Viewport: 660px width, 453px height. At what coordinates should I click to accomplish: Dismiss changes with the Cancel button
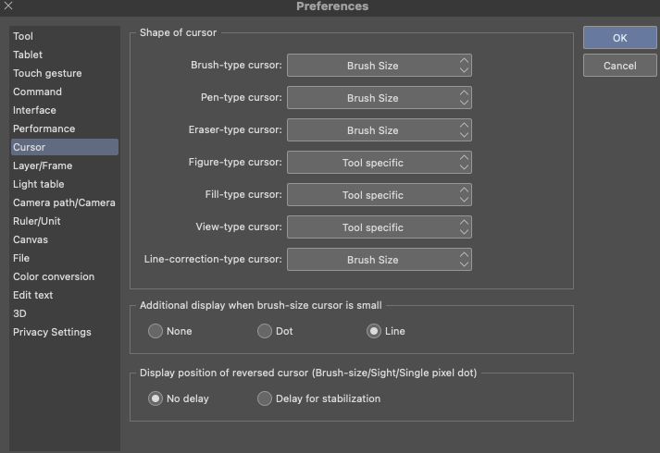[619, 66]
